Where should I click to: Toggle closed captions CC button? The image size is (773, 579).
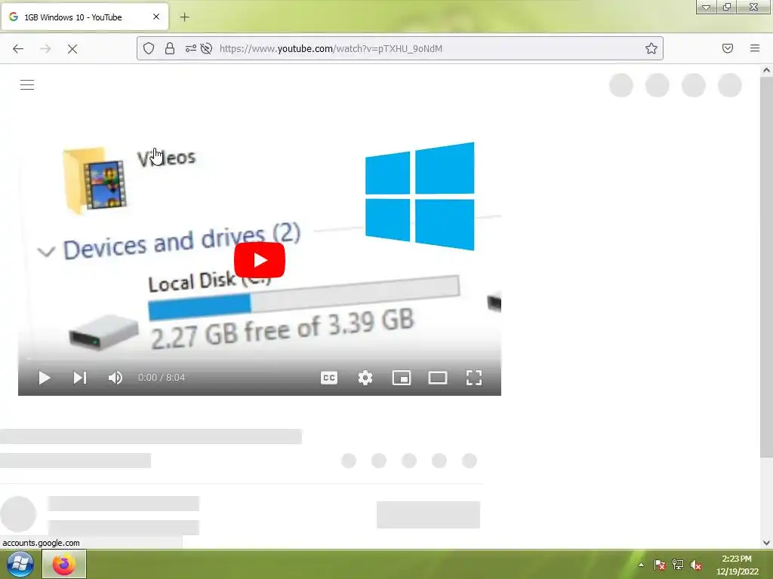pyautogui.click(x=329, y=378)
